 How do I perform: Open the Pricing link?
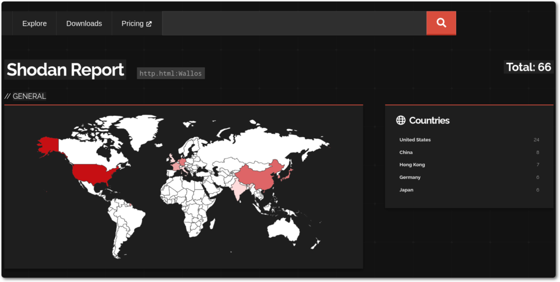[x=132, y=23]
